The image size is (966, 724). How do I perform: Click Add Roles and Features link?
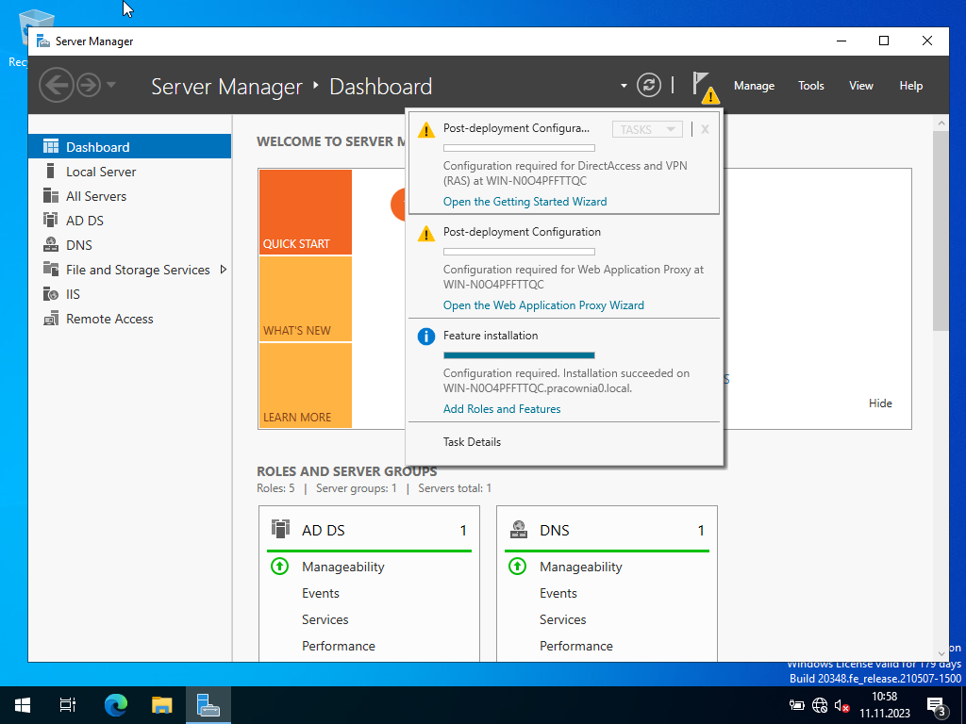502,409
